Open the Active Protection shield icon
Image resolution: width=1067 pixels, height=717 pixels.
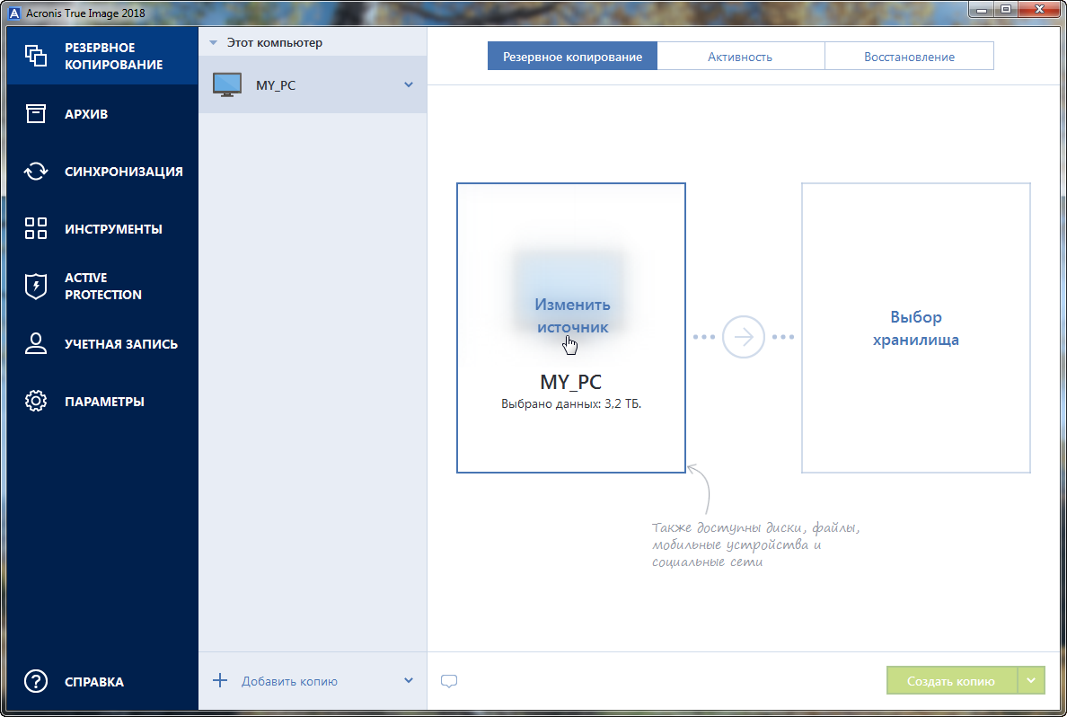tap(35, 286)
